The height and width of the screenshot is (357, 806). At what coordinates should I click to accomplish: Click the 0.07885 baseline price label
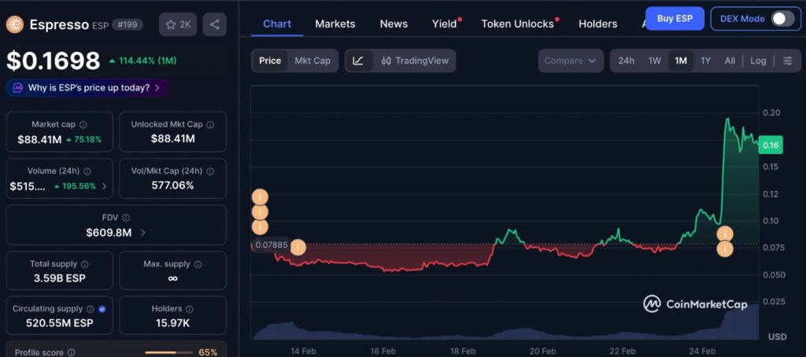pyautogui.click(x=272, y=245)
